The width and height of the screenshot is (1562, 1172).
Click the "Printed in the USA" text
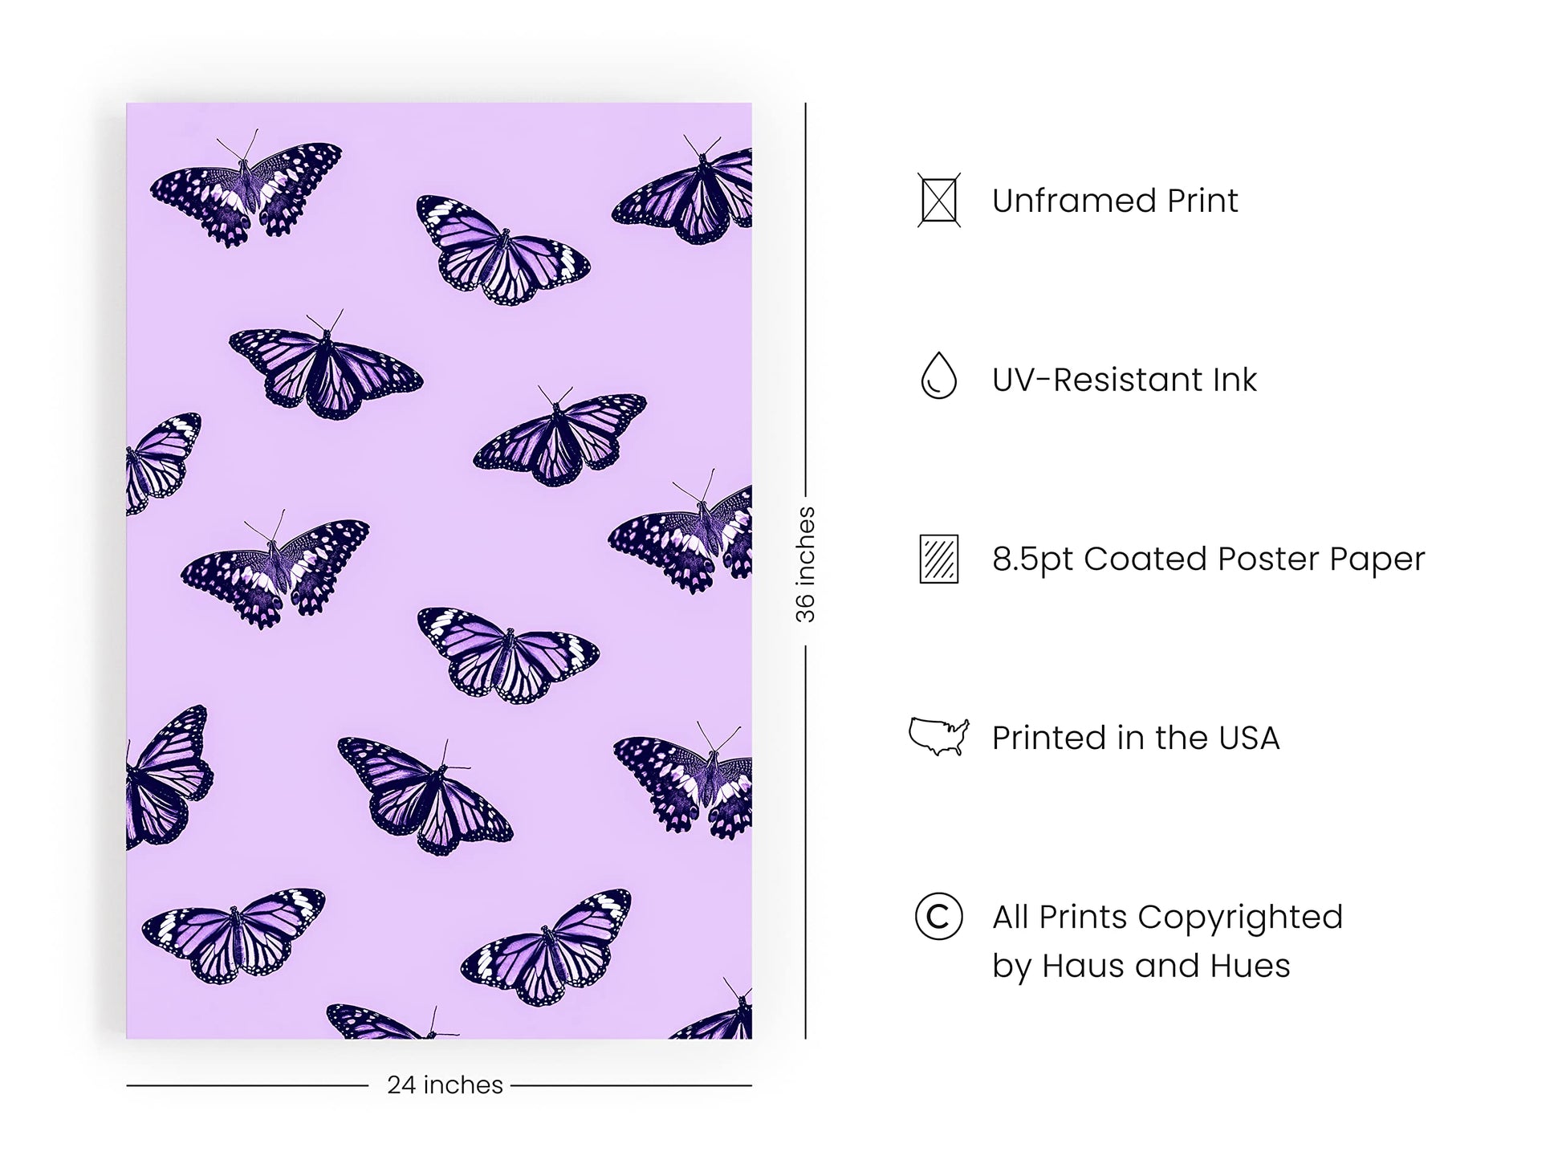(1135, 738)
